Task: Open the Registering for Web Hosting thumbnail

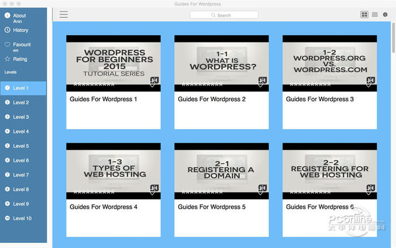Action: click(x=330, y=171)
